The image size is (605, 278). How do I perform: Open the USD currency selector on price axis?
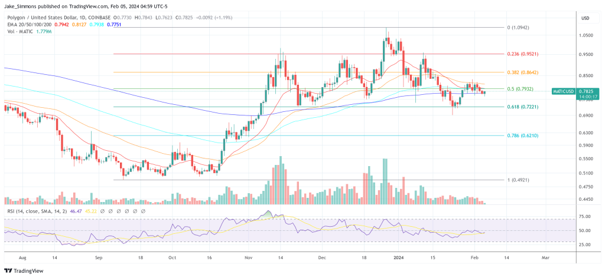tap(586, 18)
